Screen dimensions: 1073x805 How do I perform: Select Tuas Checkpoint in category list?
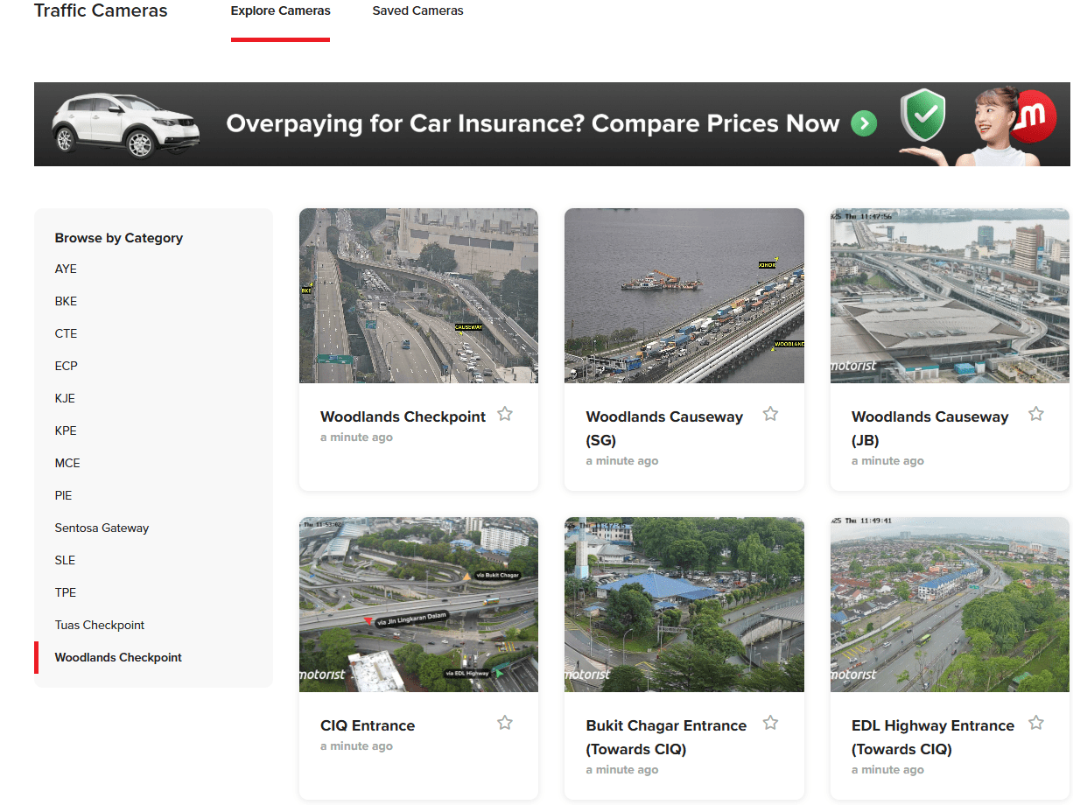100,626
